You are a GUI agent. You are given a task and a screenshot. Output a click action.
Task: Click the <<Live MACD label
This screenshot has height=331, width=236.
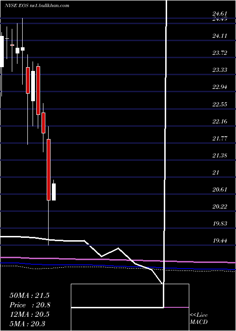[x=199, y=318]
